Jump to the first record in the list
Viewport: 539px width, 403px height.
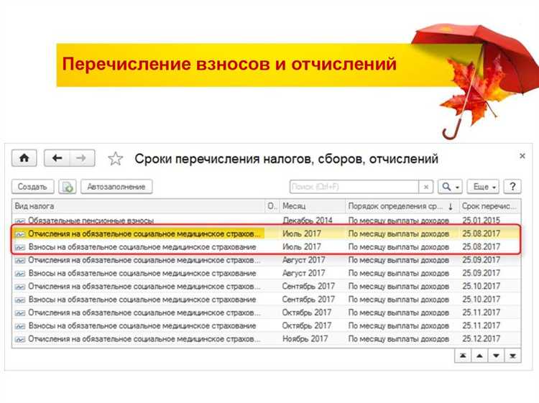(463, 356)
